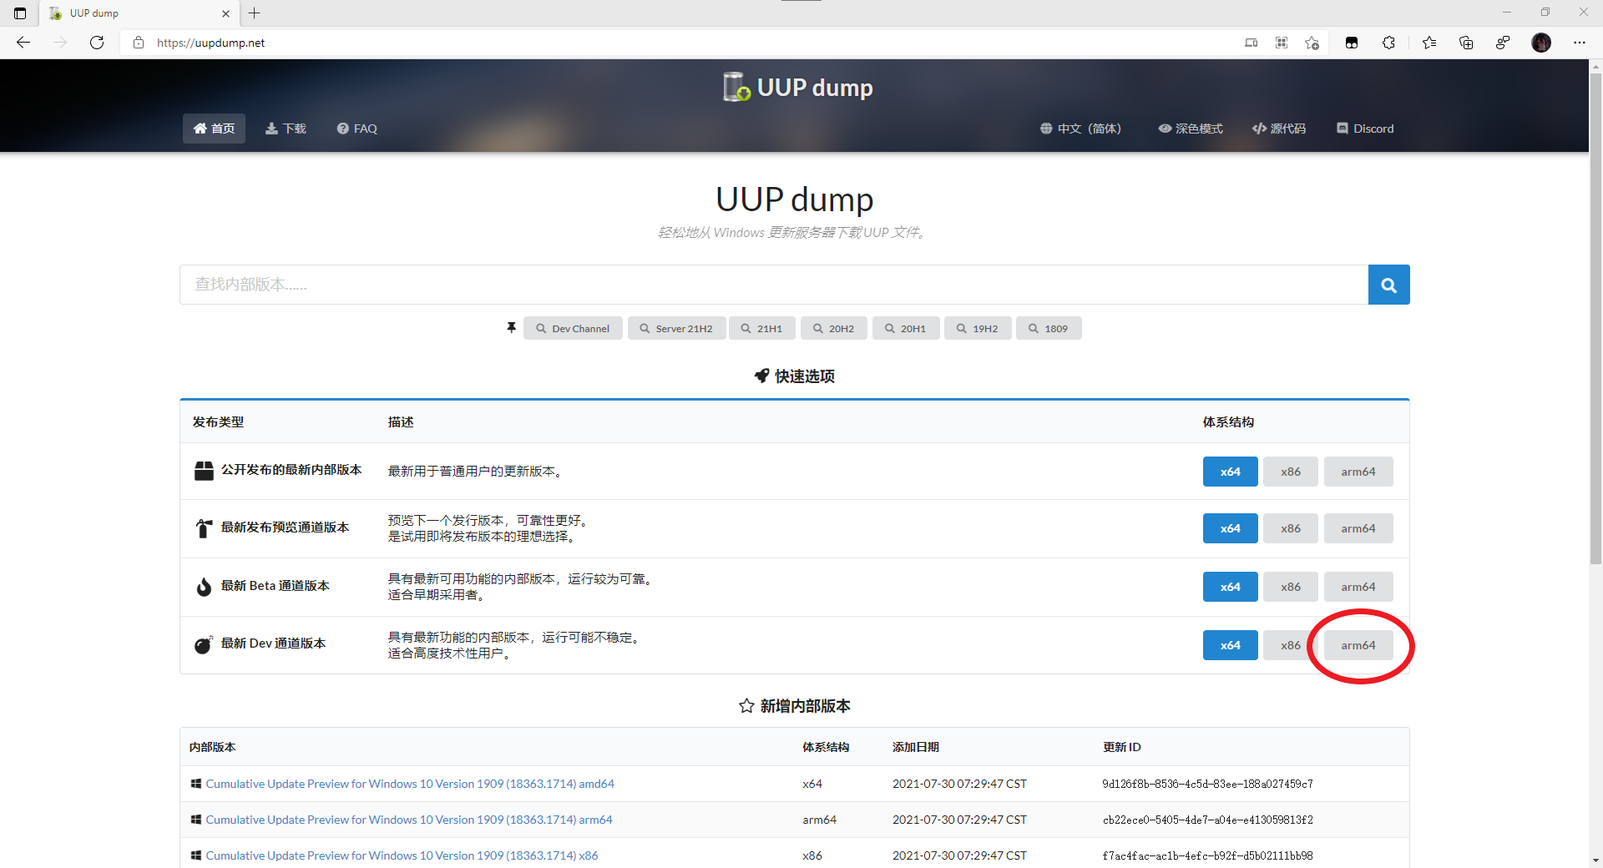Viewport: 1603px width, 868px height.
Task: Open the immersive reader icon in the address bar
Action: (1251, 43)
